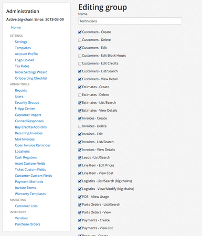This screenshot has width=202, height=236.
Task: Select Purchase Orders under Inventory
Action: pos(27,224)
